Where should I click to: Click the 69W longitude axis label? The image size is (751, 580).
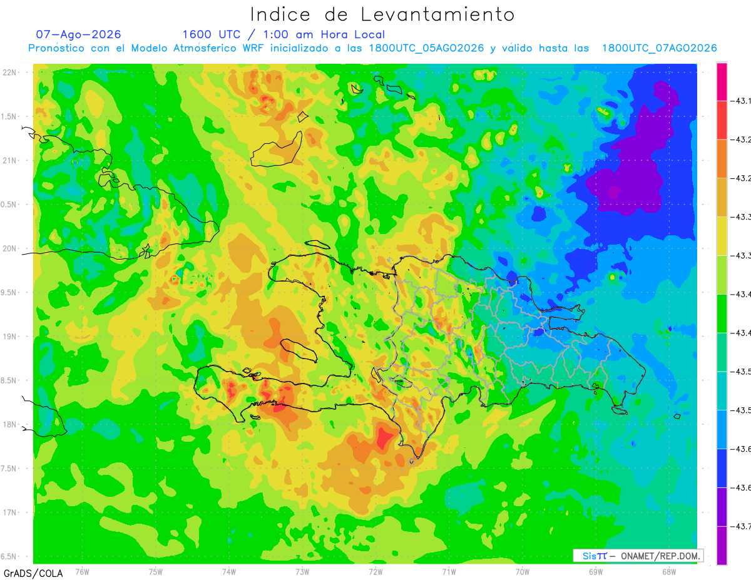(x=595, y=571)
